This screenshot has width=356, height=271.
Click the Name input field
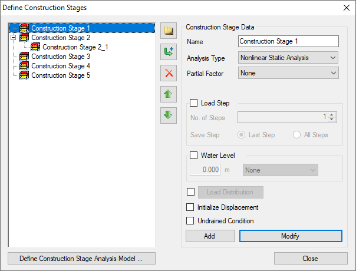[x=288, y=41]
